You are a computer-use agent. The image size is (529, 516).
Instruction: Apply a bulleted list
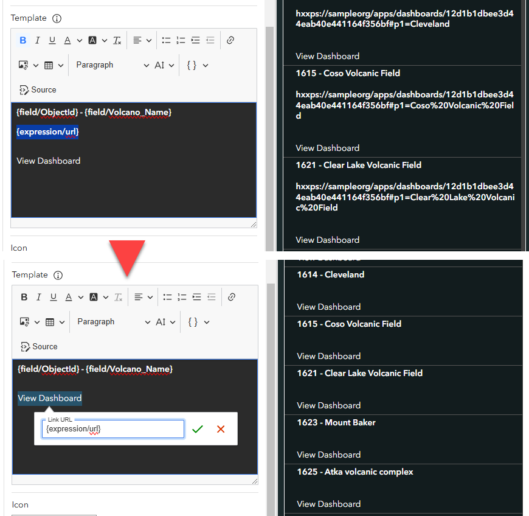click(166, 40)
